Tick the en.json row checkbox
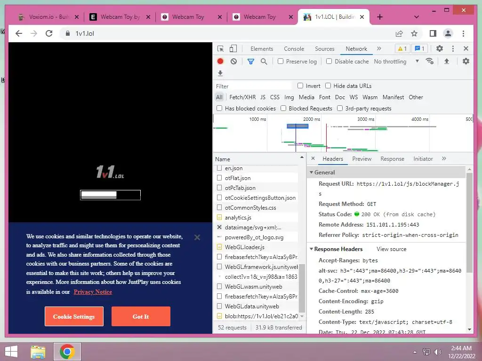 tap(219, 168)
